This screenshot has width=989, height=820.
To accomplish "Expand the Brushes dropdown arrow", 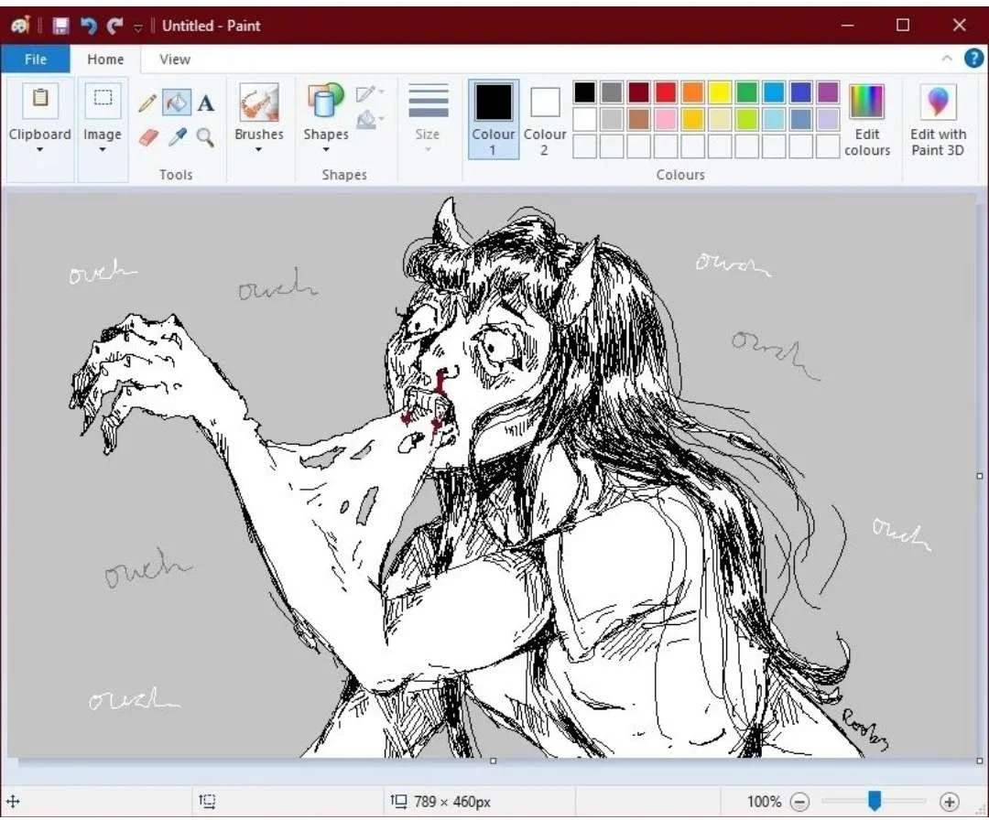I will point(258,150).
